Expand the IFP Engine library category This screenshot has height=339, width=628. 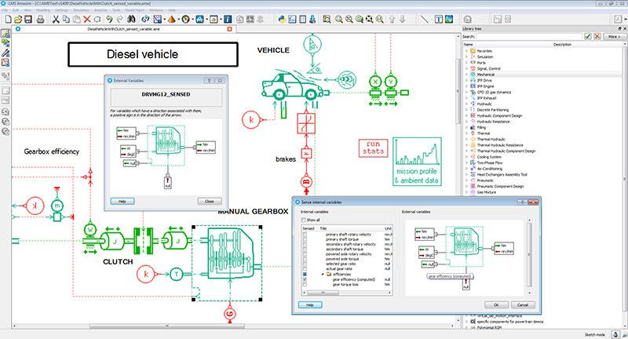pyautogui.click(x=466, y=86)
